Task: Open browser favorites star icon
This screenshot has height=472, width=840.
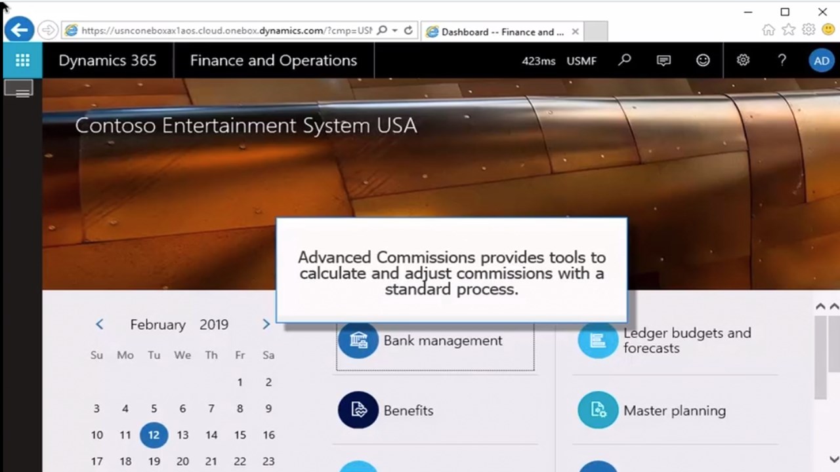Action: click(x=789, y=29)
